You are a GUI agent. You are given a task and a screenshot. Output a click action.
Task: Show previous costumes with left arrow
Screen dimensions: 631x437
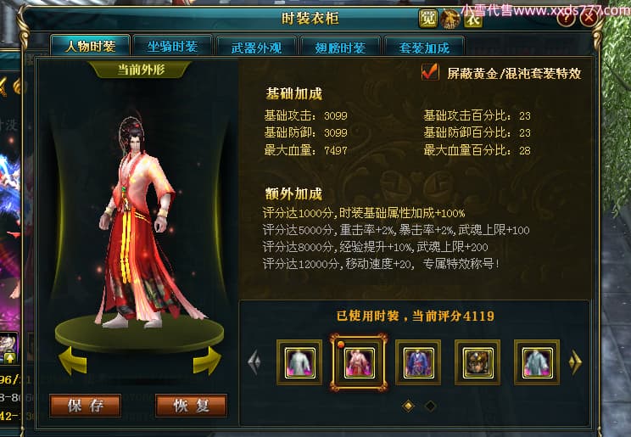click(254, 362)
